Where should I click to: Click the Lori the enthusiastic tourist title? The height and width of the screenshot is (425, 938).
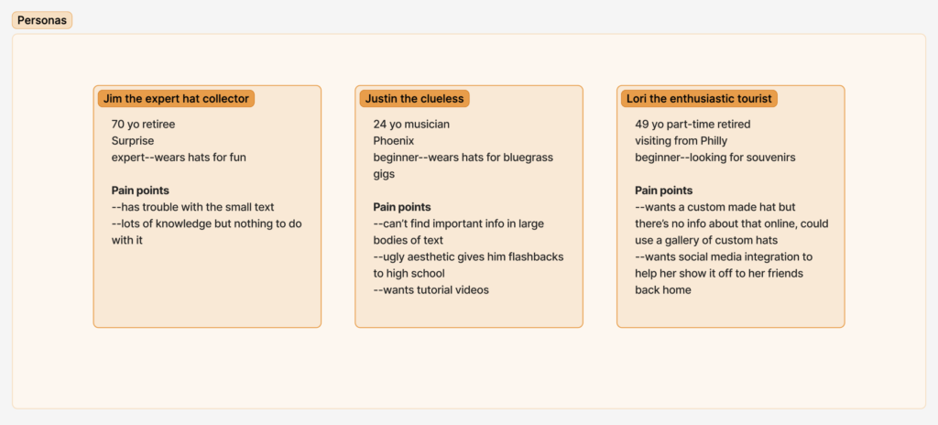coord(700,98)
